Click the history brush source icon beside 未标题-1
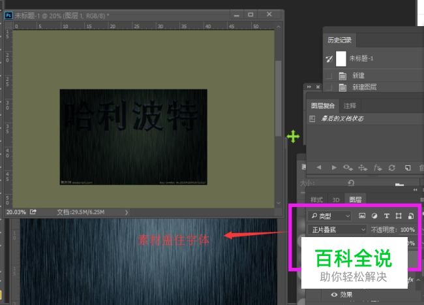Image resolution: width=424 pixels, height=305 pixels. (x=329, y=59)
